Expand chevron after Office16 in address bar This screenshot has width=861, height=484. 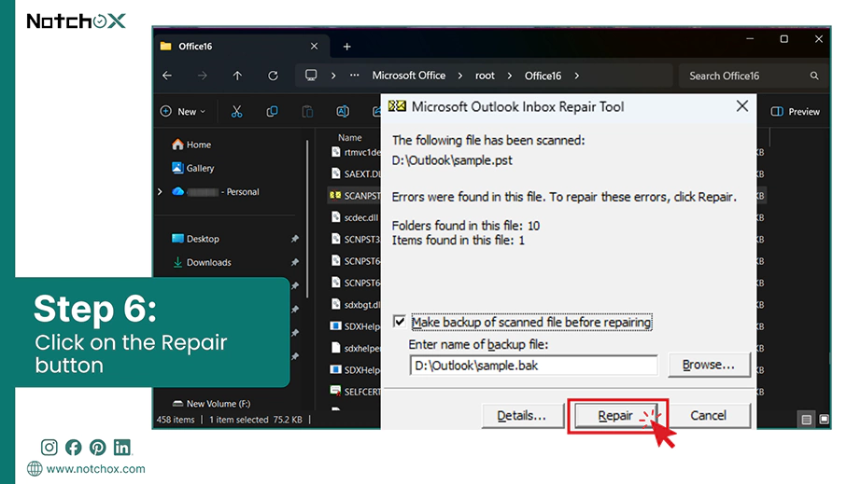(x=576, y=76)
